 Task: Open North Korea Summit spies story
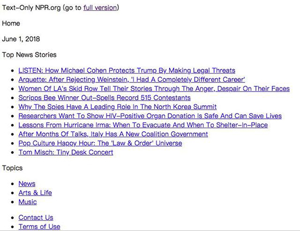[117, 106]
